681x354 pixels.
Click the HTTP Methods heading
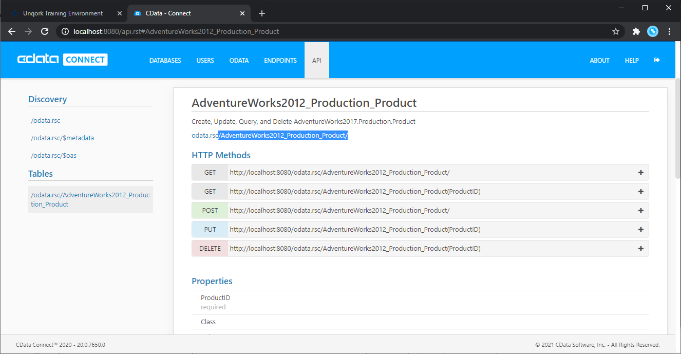(x=221, y=155)
